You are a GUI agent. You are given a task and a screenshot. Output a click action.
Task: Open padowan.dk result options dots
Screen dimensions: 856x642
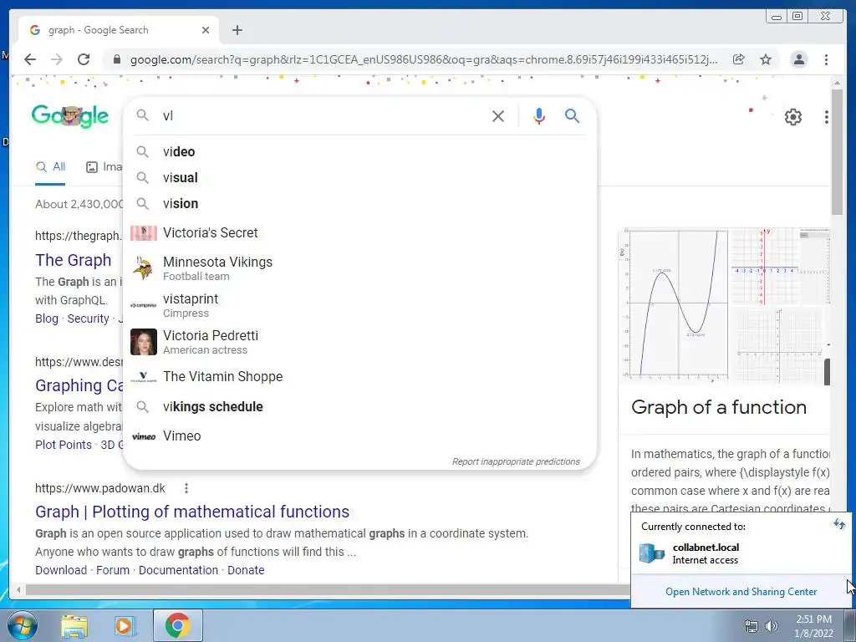[x=186, y=488]
